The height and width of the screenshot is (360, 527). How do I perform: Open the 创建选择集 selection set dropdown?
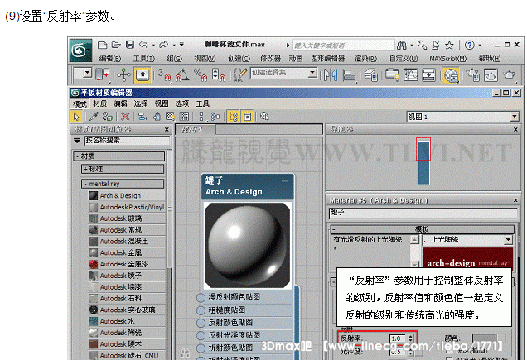coord(312,73)
